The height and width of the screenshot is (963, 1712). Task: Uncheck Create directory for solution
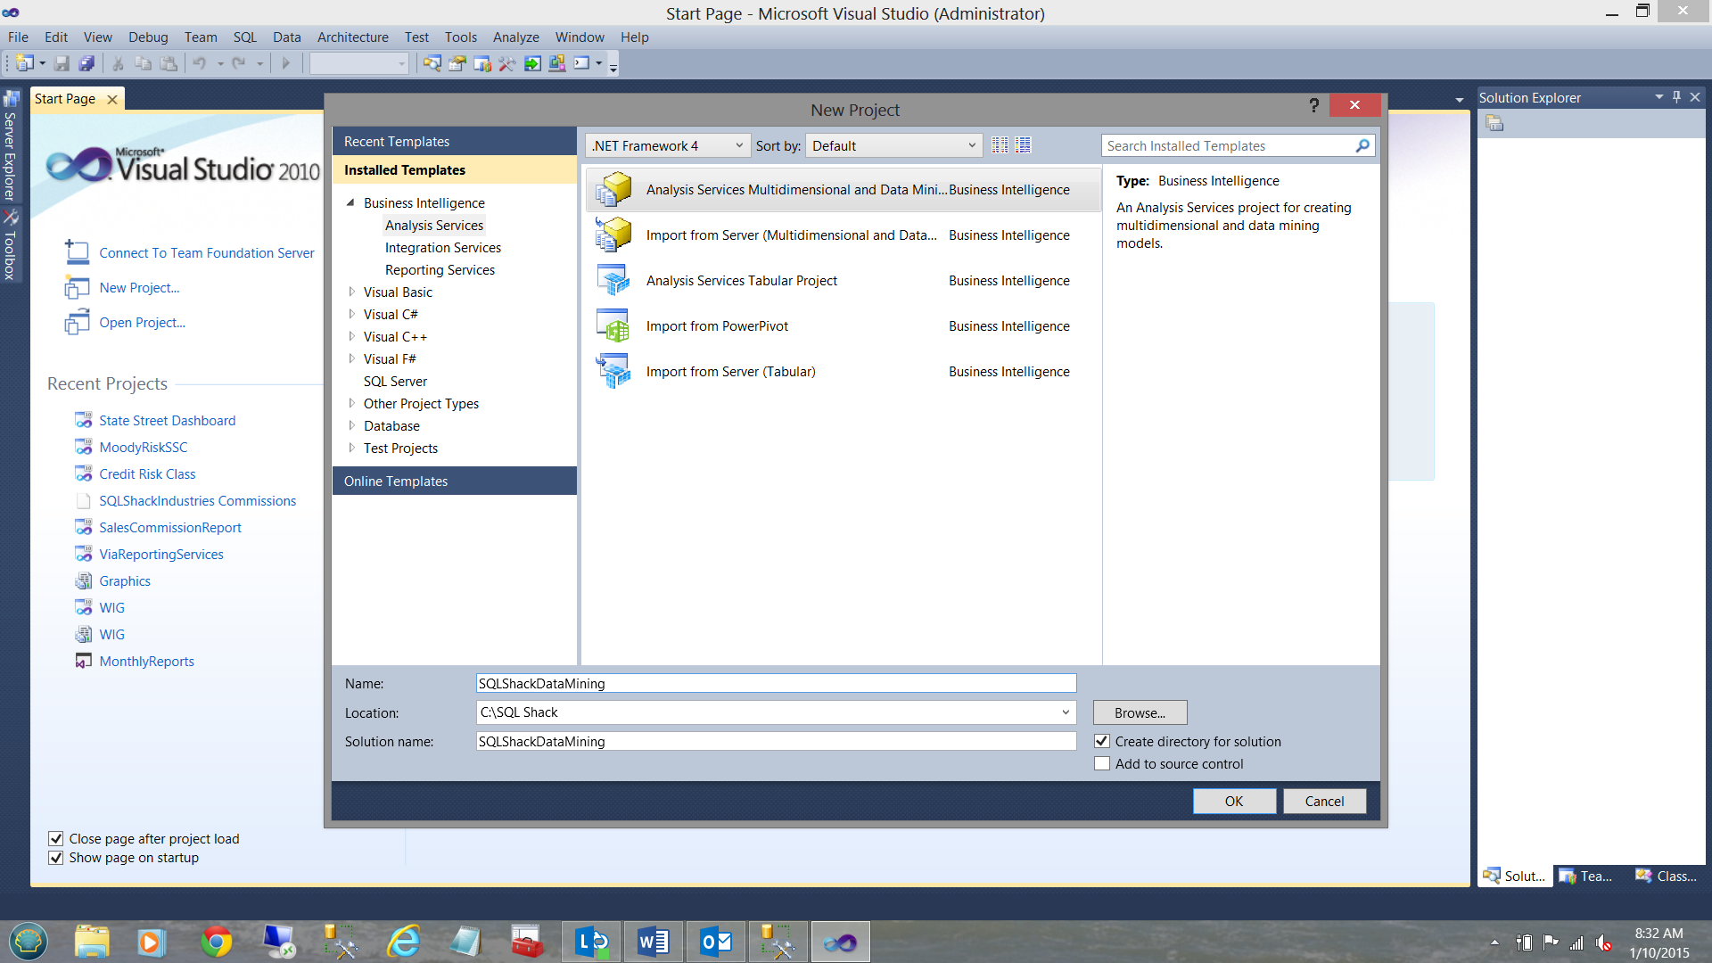[1102, 742]
